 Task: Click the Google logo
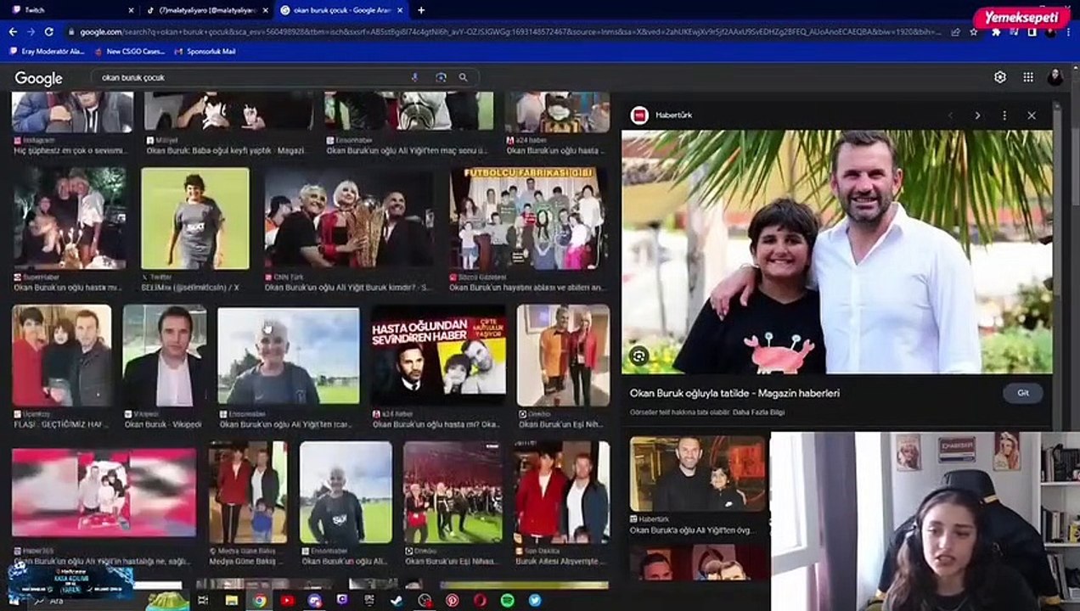(38, 78)
